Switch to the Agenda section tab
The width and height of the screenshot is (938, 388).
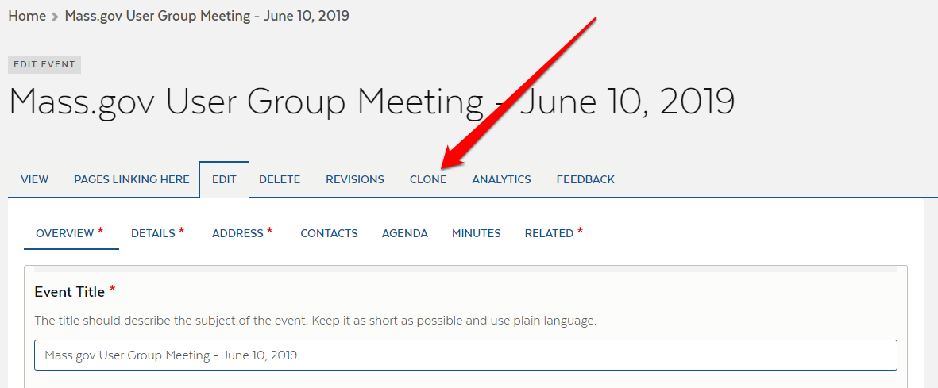click(405, 233)
